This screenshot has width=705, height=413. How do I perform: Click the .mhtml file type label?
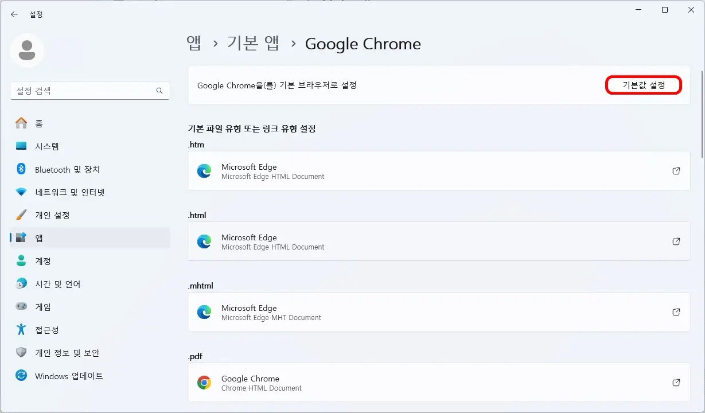coord(200,286)
